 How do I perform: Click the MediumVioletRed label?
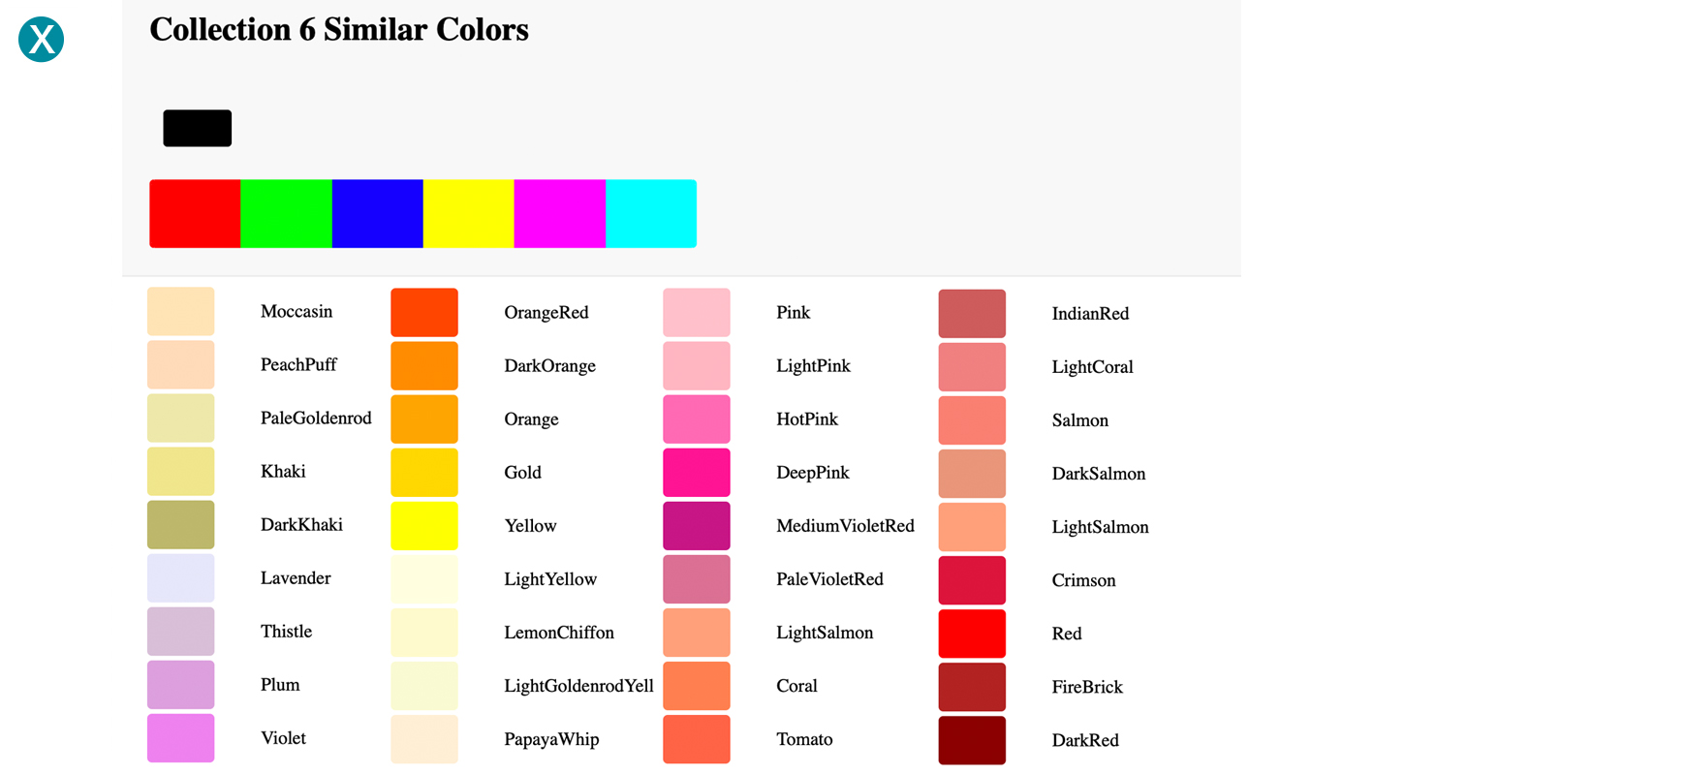pyautogui.click(x=845, y=526)
